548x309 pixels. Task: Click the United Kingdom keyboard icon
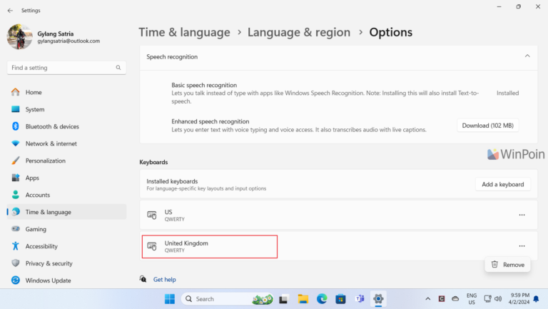coord(152,246)
